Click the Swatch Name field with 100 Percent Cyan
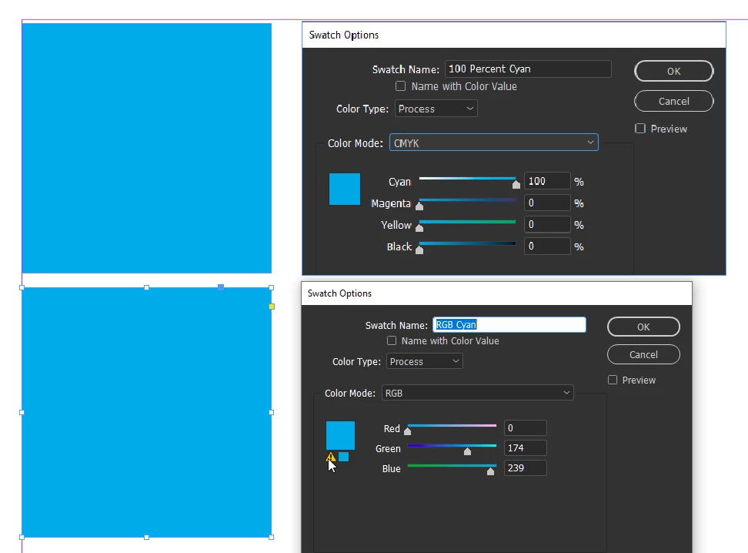This screenshot has width=748, height=553. [x=528, y=69]
